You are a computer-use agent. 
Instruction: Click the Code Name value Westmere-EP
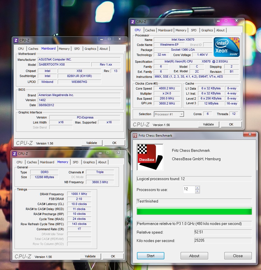[x=169, y=45]
